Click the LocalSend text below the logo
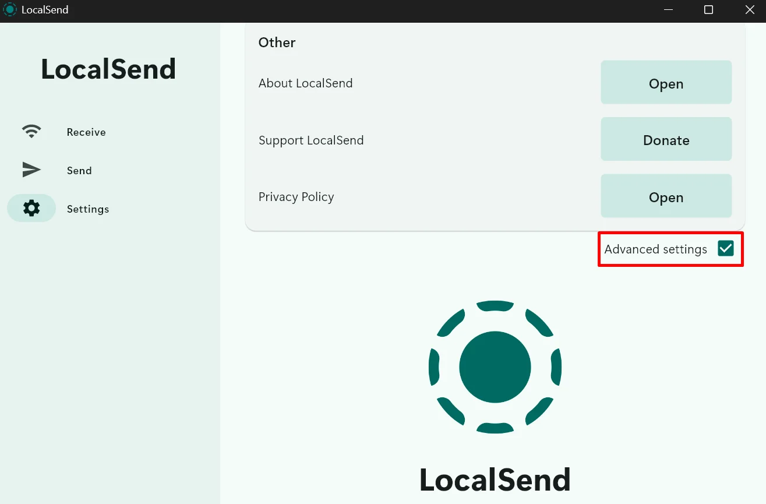Viewport: 766px width, 504px height. click(495, 480)
